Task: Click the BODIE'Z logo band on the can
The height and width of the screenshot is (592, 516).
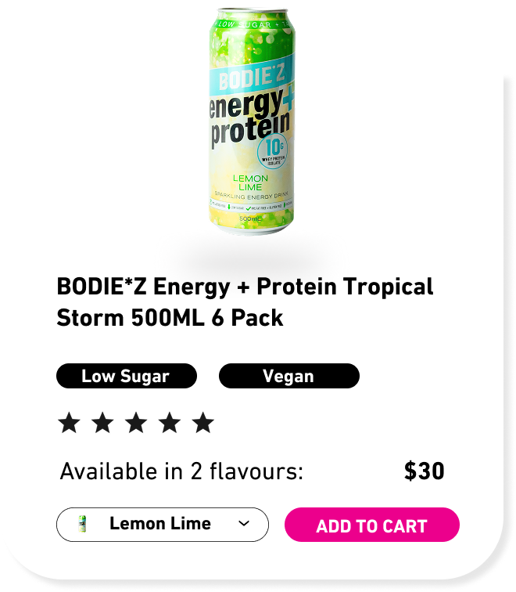Action: tap(252, 76)
